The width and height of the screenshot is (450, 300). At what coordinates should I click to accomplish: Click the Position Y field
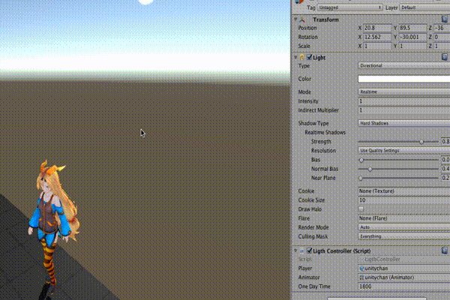(413, 28)
